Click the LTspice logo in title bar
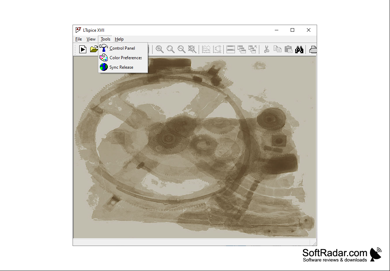390x271 pixels. click(78, 30)
